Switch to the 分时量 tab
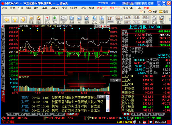The image size is (172, 125). point(11,114)
